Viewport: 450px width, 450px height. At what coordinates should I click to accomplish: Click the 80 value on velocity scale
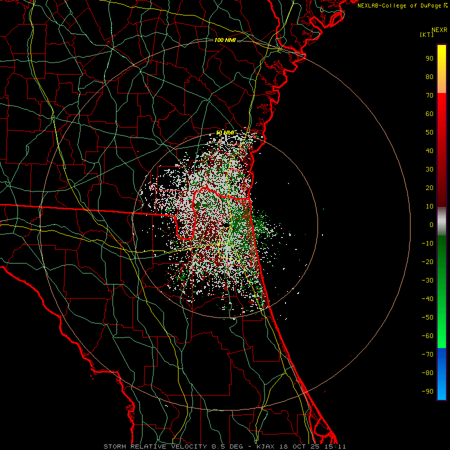[x=429, y=77]
